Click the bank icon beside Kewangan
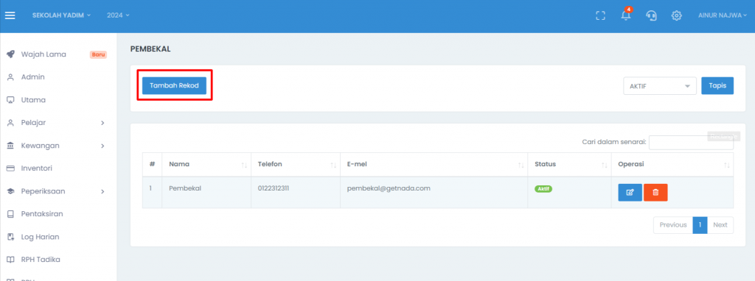 coord(10,146)
